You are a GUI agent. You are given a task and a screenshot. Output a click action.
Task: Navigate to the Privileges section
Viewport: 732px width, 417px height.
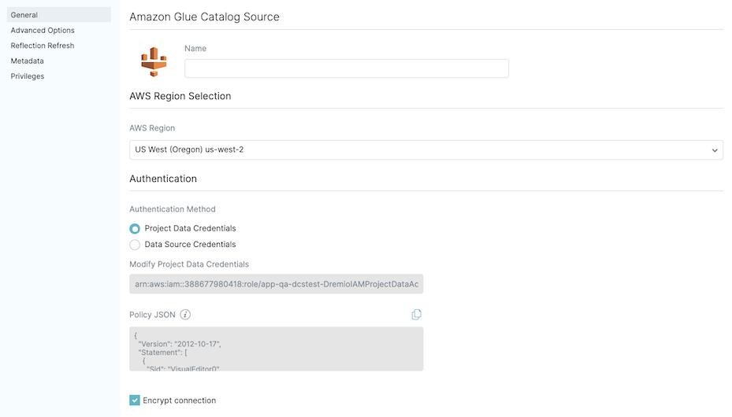[x=28, y=76]
